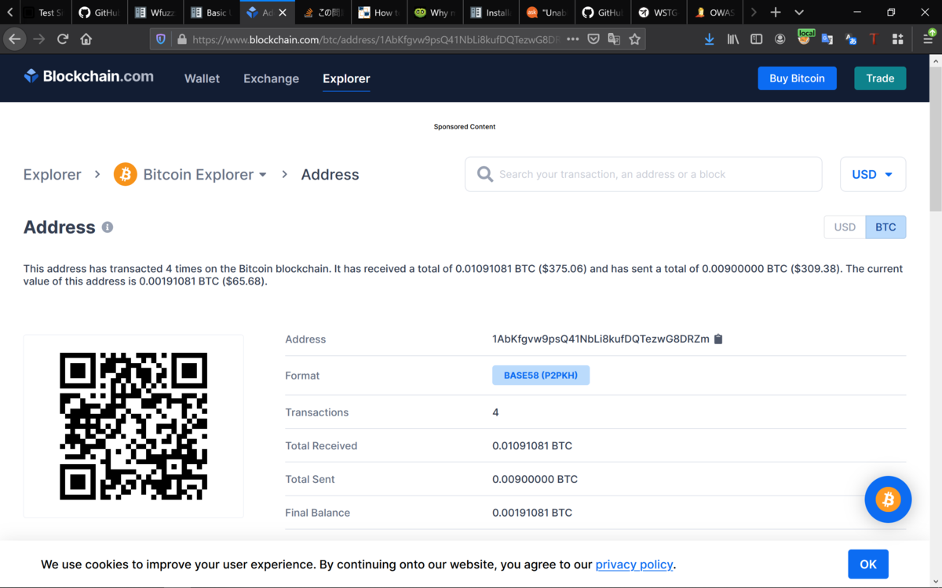The width and height of the screenshot is (942, 588).
Task: Switch to the OWASP tab
Action: pos(714,13)
